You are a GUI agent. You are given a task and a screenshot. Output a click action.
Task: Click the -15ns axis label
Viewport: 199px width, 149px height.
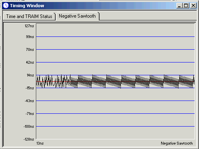point(30,88)
